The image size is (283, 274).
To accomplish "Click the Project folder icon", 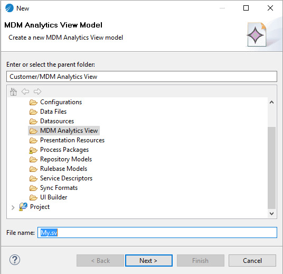I will [23, 207].
